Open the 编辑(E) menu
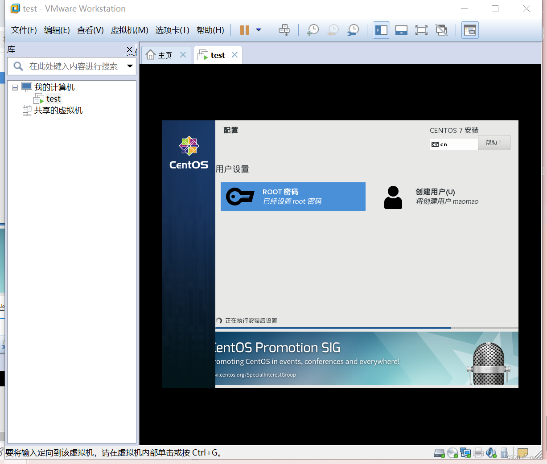The height and width of the screenshot is (464, 547). point(57,30)
